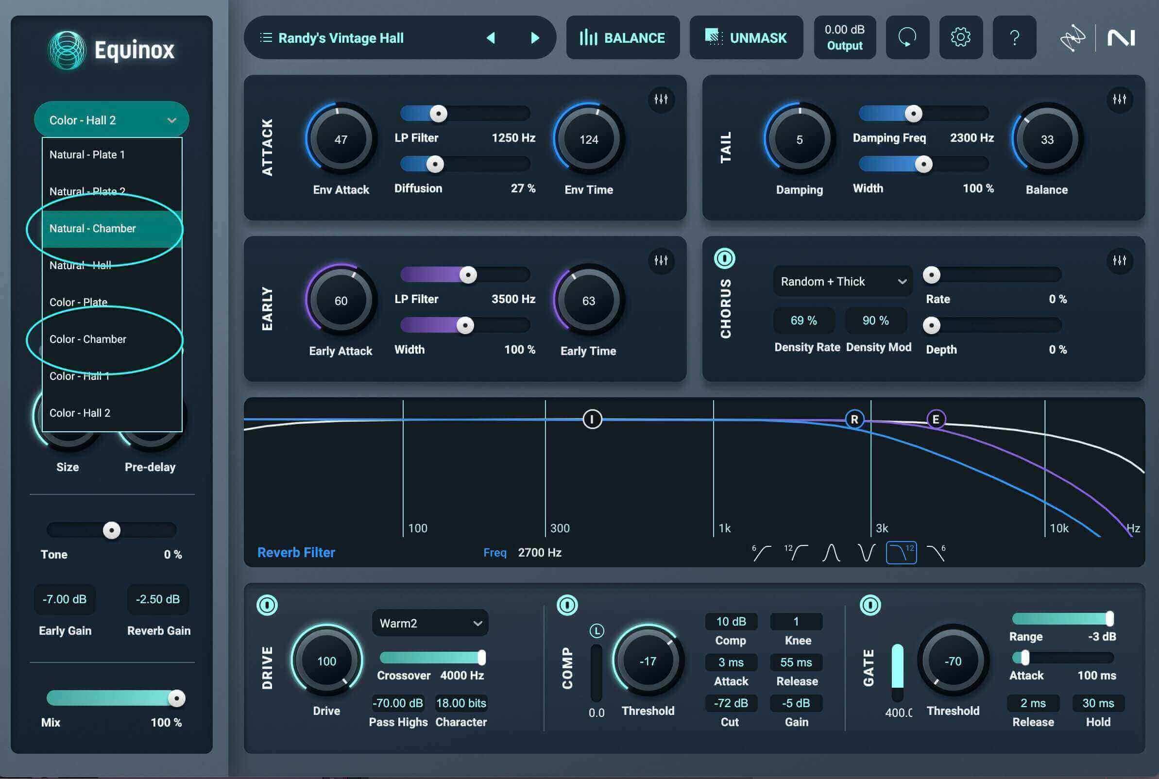
Task: Click the reset loop icon button
Action: (x=907, y=37)
